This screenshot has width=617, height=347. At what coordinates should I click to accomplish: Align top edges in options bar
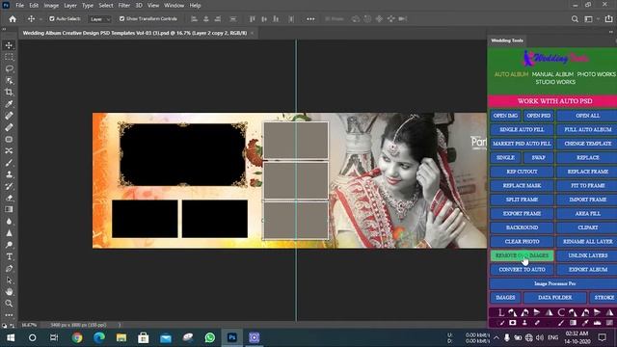(x=253, y=19)
